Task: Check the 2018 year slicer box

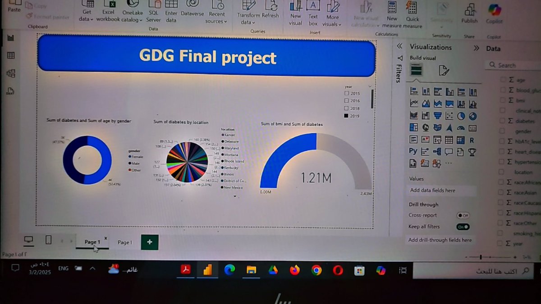Action: click(347, 109)
